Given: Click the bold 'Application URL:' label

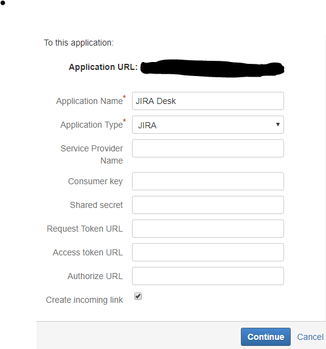Looking at the screenshot, I should [x=103, y=67].
